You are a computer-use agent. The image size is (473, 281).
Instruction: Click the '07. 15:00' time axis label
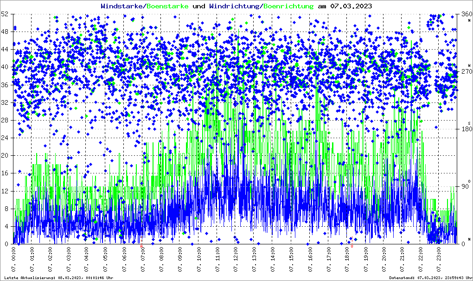pyautogui.click(x=291, y=259)
